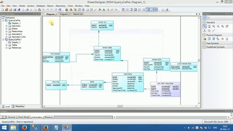Open the File menu
Image resolution: width=233 pixels, height=131 pixels.
[x=3, y=6]
